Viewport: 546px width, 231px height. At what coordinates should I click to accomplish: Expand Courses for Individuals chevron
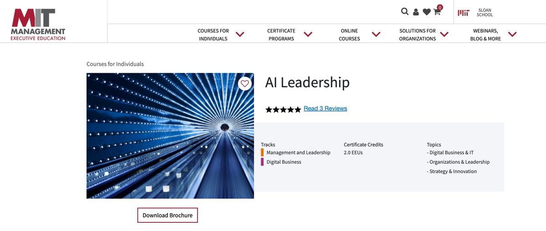coord(240,34)
